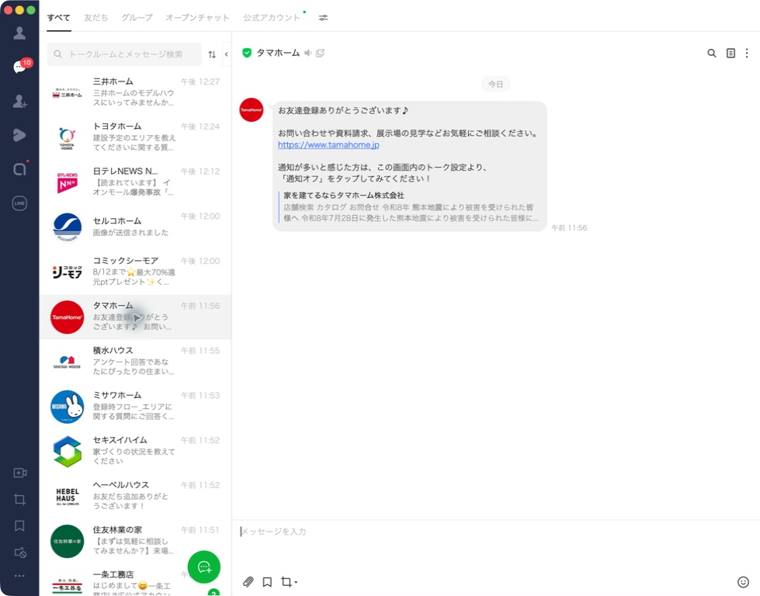The image size is (760, 596).
Task: Switch to the 友だち tab
Action: [x=96, y=17]
